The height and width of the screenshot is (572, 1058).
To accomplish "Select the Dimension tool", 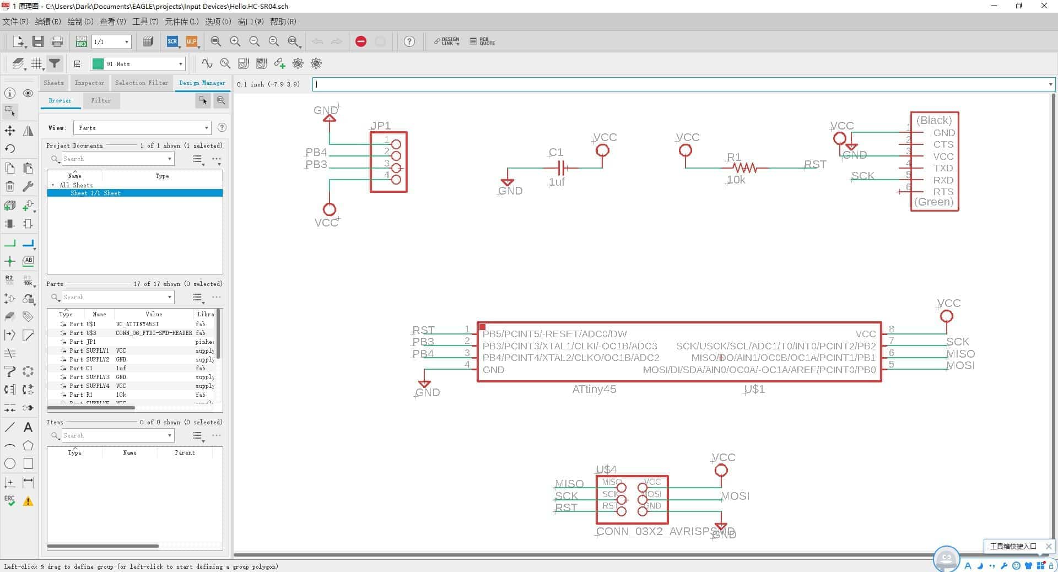I will click(28, 483).
